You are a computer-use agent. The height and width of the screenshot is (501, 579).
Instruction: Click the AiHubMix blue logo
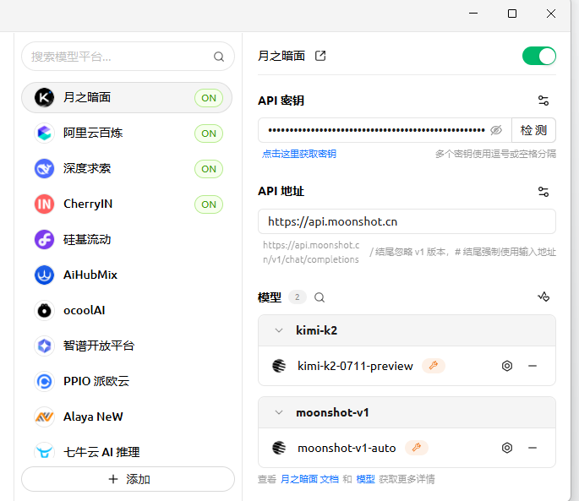click(x=44, y=275)
